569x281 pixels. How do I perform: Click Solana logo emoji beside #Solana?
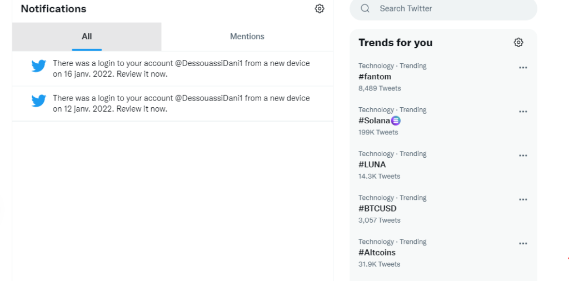click(396, 121)
